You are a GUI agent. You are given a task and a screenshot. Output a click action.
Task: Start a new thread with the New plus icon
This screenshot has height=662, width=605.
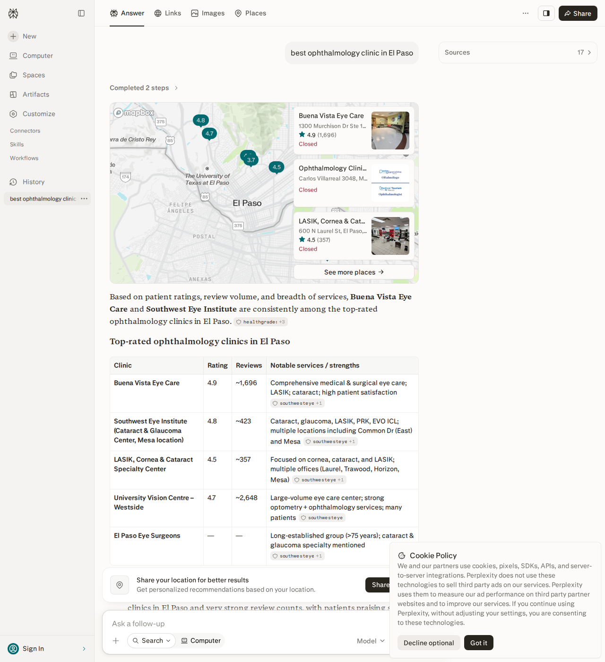(13, 36)
